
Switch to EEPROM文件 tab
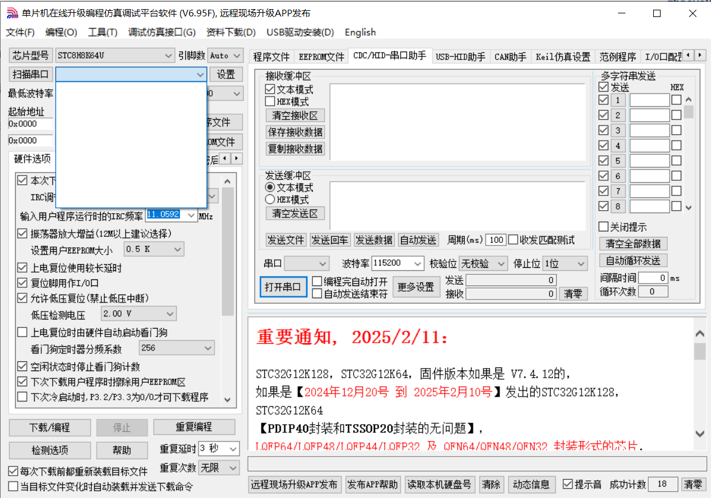coord(321,56)
